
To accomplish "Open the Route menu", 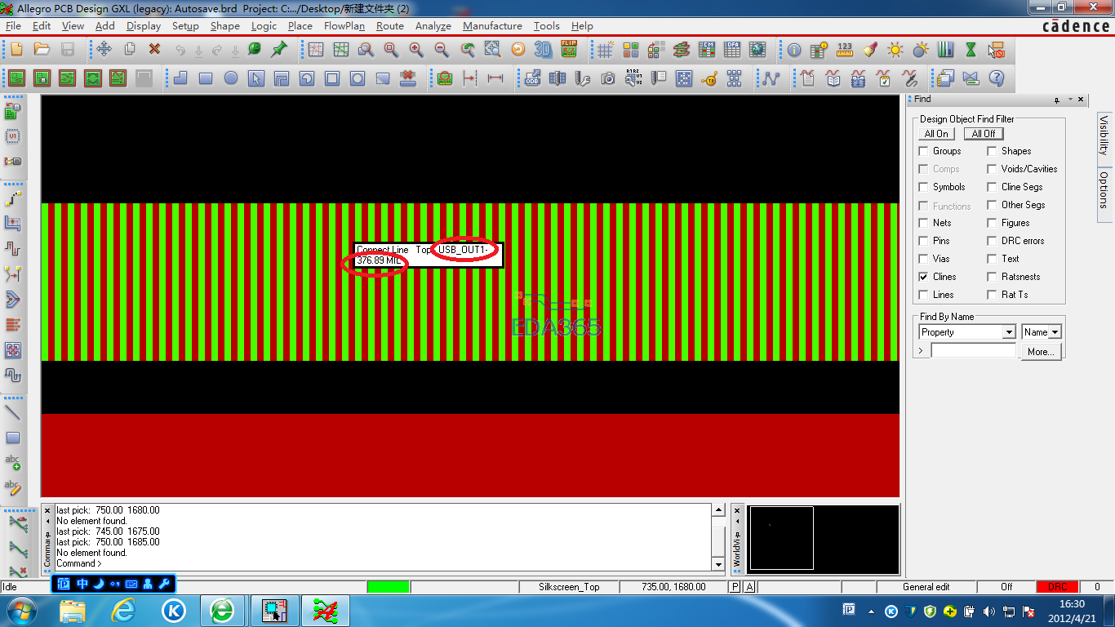I will [390, 26].
